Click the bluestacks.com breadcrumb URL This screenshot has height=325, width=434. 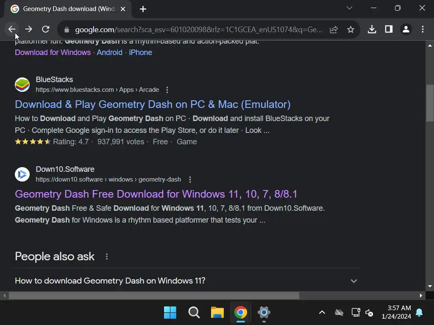[x=97, y=90]
